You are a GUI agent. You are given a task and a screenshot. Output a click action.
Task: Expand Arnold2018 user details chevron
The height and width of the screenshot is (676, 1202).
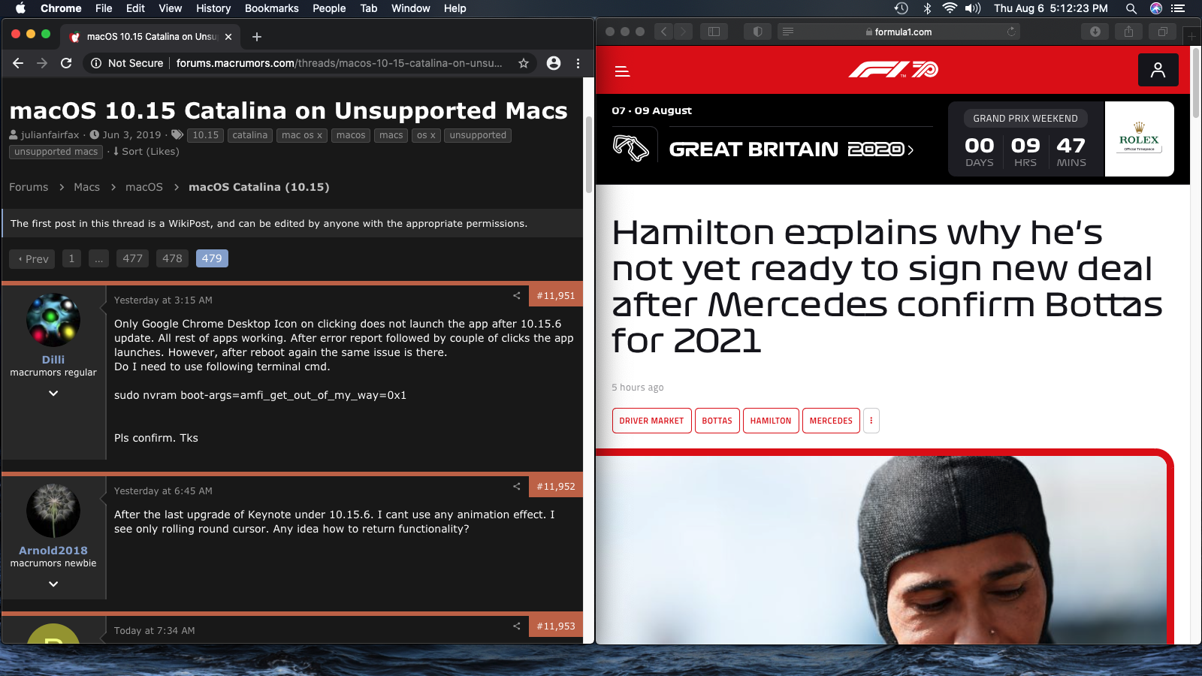[53, 584]
